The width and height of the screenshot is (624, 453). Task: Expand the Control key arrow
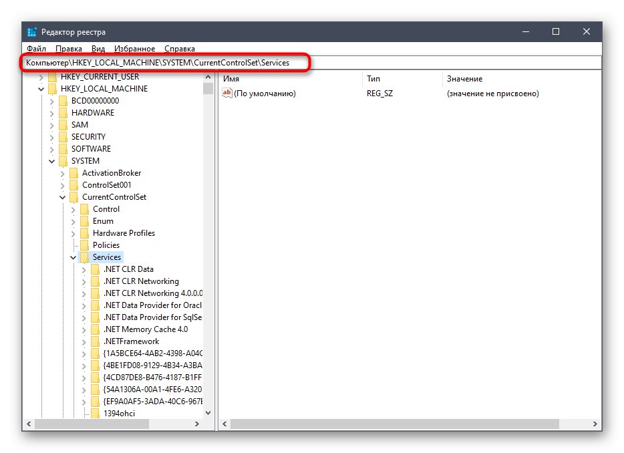click(x=73, y=210)
